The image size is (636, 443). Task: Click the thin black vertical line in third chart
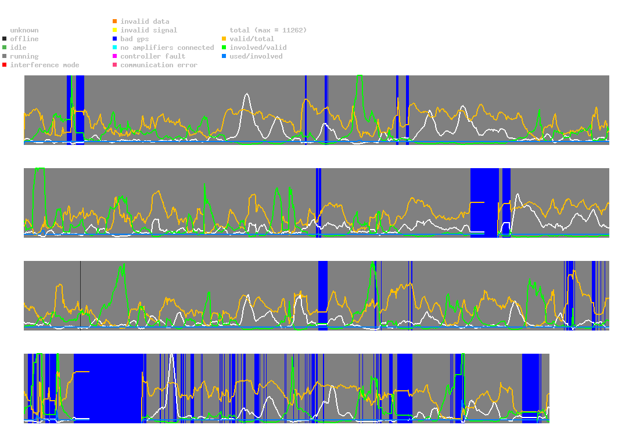coord(80,296)
